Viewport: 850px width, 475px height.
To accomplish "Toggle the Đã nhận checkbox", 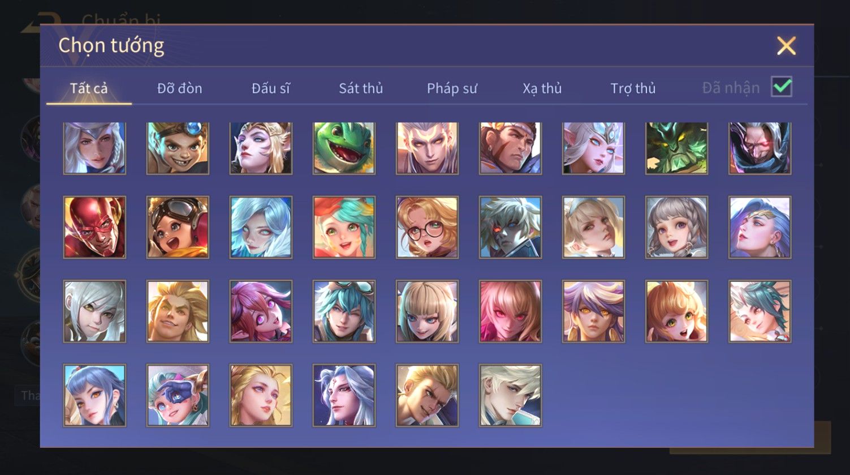I will click(782, 87).
